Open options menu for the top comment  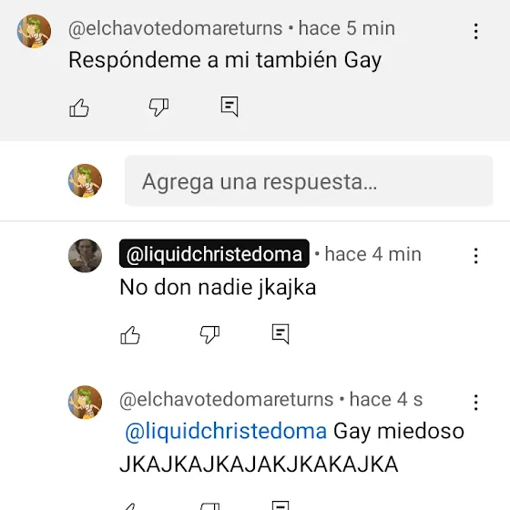tap(475, 31)
